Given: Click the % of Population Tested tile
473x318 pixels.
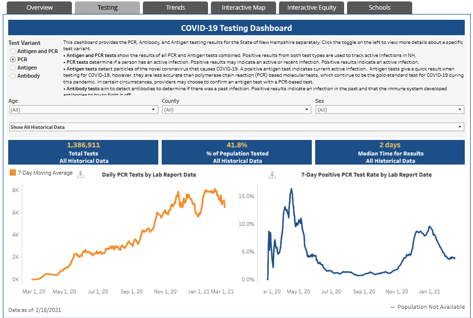Looking at the screenshot, I should click(237, 152).
